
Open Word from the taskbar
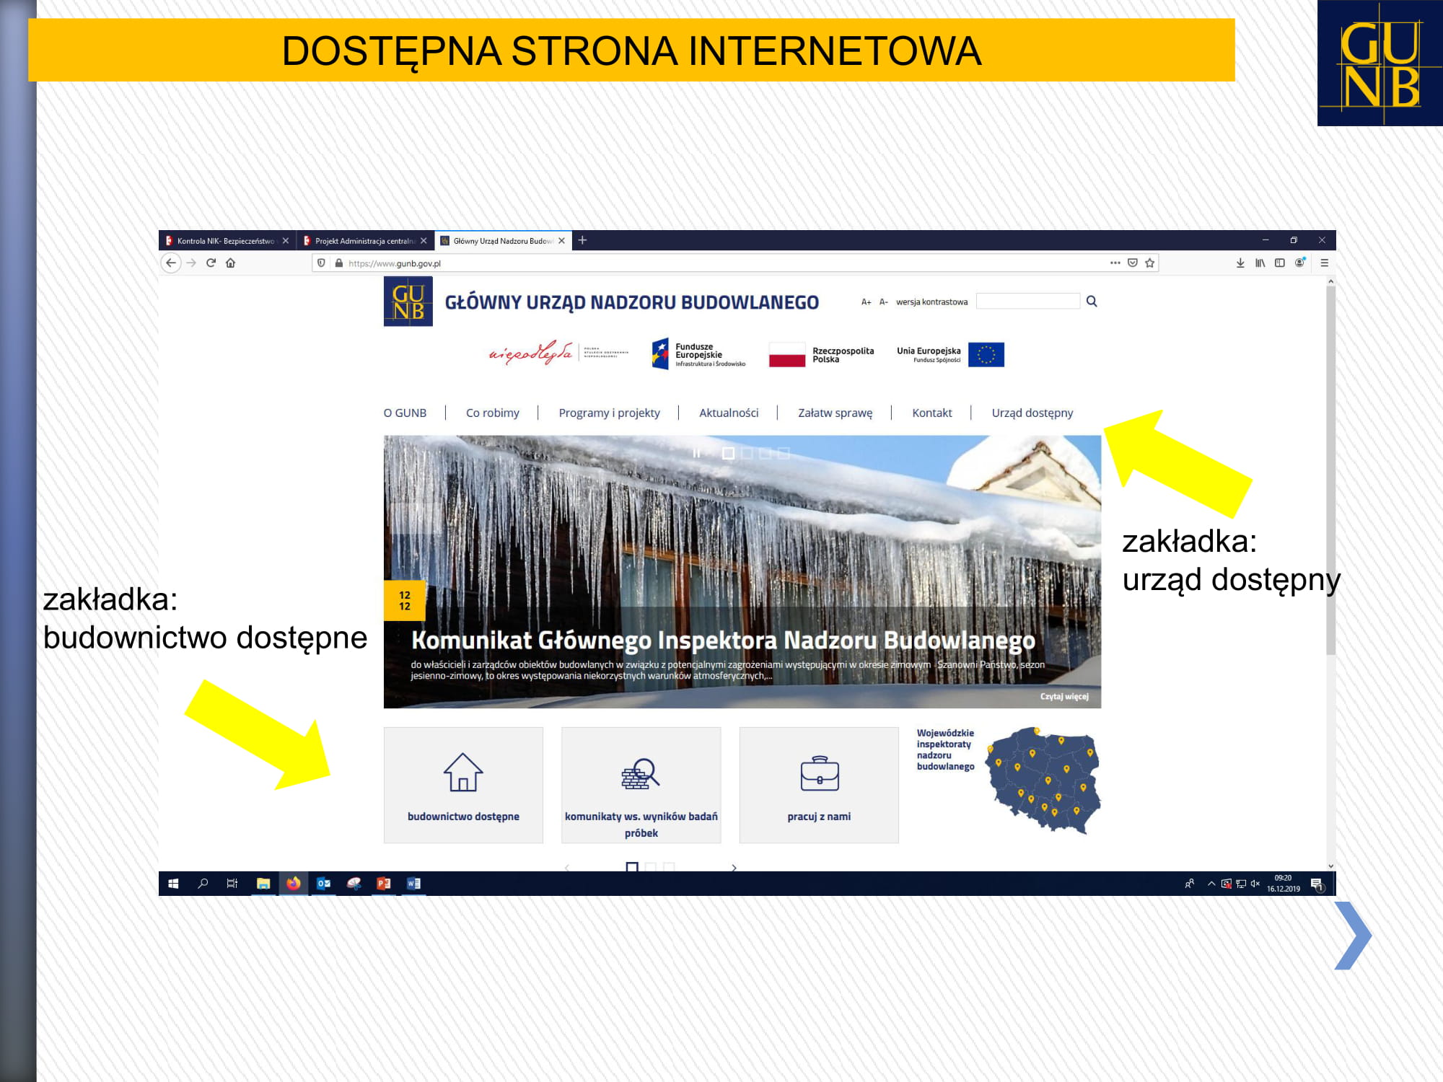[x=414, y=884]
